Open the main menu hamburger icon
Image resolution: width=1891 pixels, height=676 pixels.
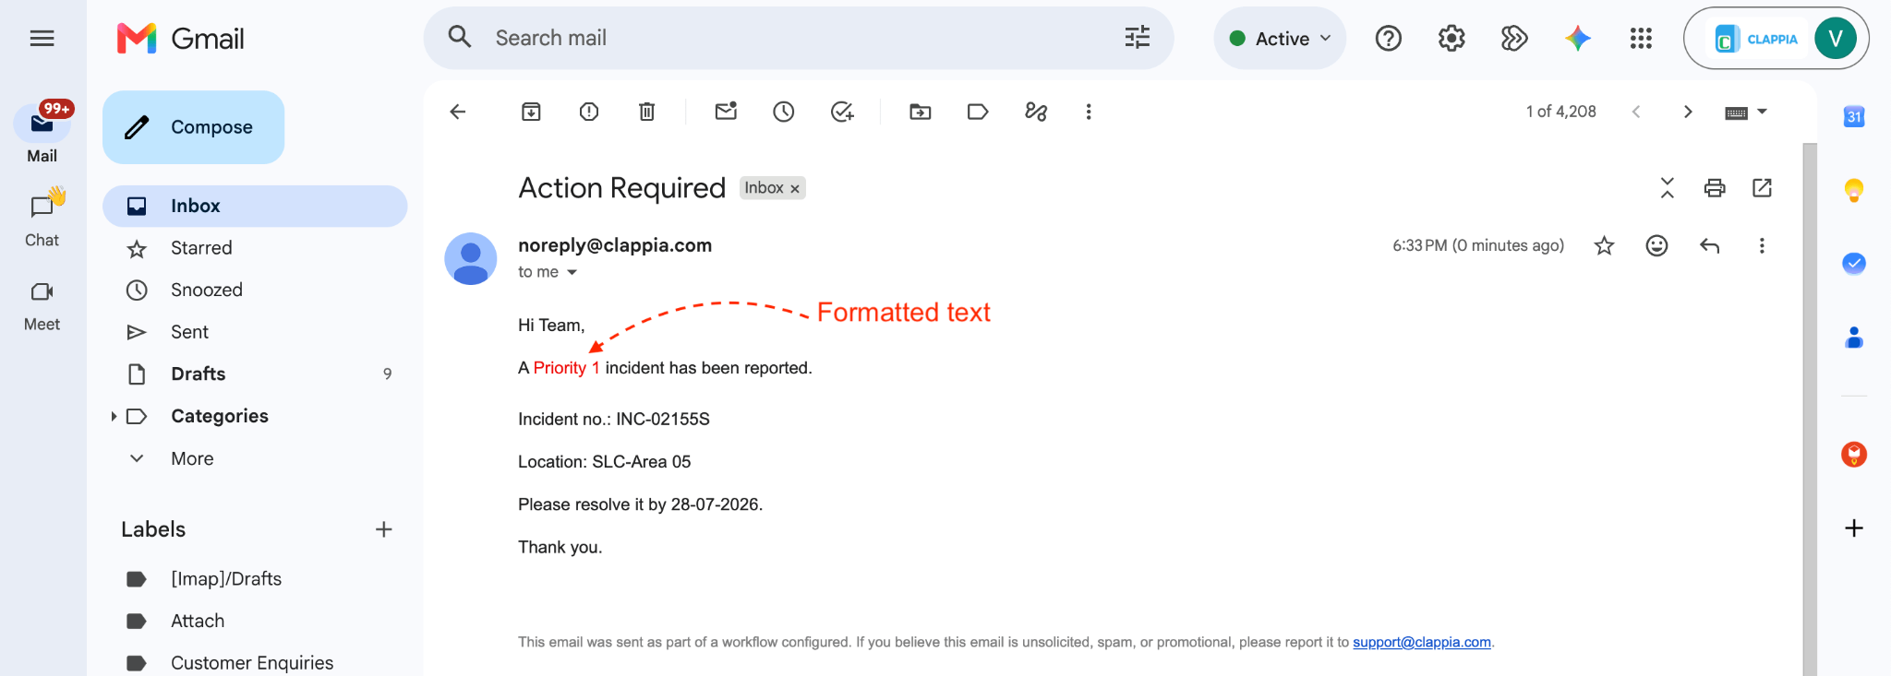click(x=42, y=38)
